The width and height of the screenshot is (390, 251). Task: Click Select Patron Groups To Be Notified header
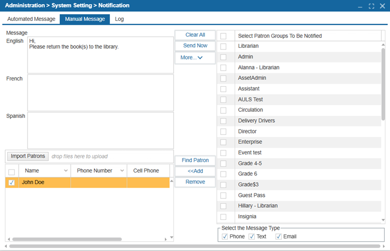pos(280,36)
